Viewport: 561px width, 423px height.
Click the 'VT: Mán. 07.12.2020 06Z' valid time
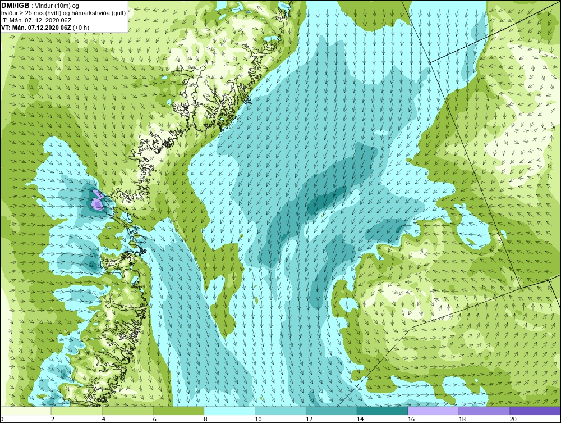click(36, 28)
